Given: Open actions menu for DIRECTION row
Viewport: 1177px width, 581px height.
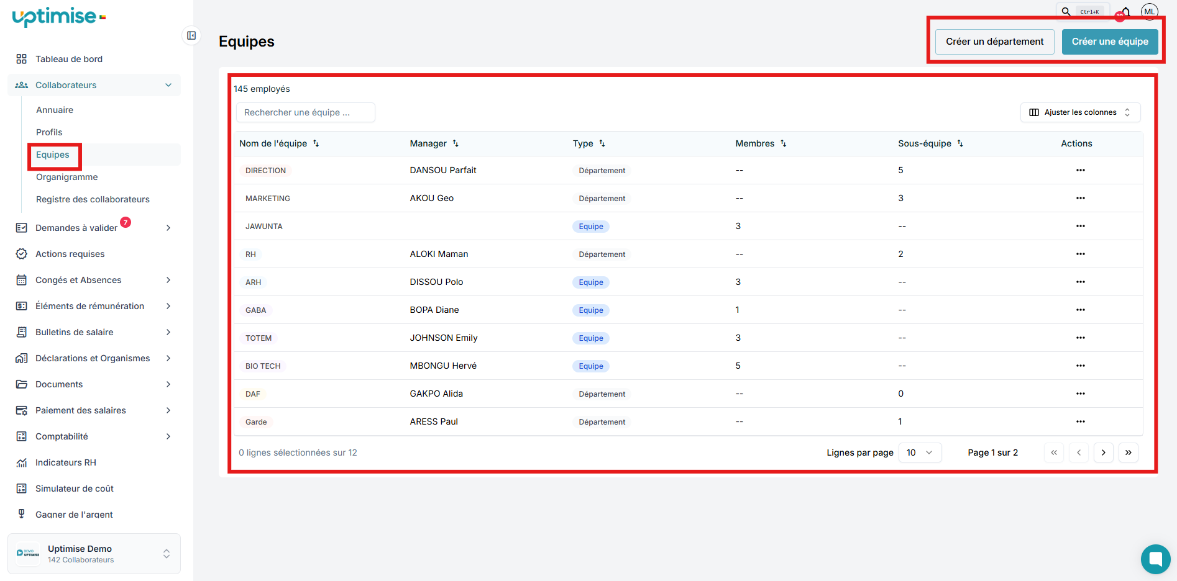Looking at the screenshot, I should [x=1081, y=170].
